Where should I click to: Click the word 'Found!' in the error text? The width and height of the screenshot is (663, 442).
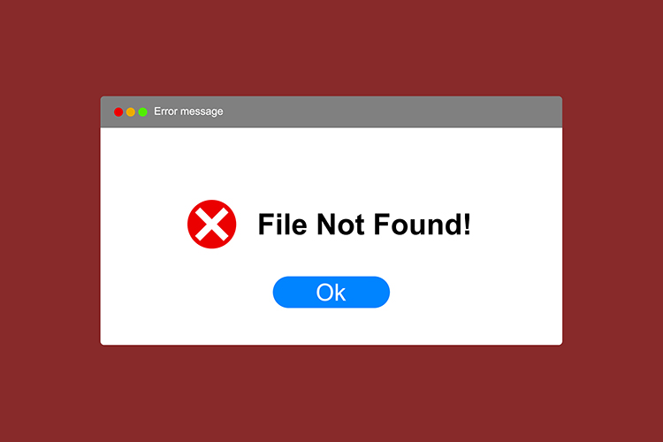tap(422, 225)
